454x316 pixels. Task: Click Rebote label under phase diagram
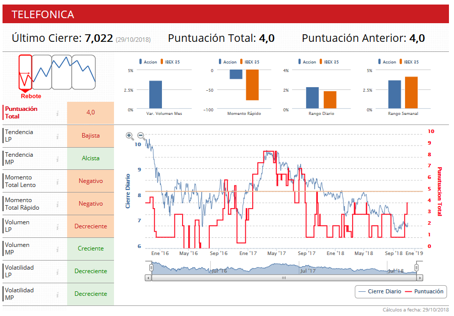coord(31,96)
